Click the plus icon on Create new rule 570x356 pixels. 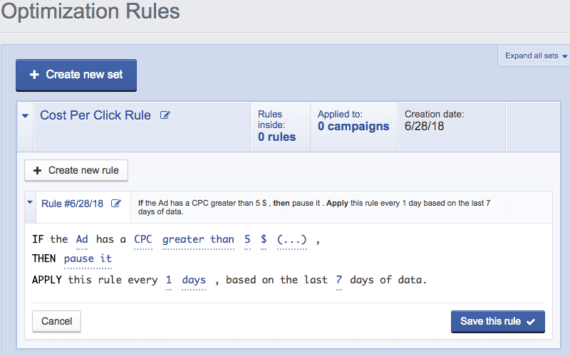point(38,171)
